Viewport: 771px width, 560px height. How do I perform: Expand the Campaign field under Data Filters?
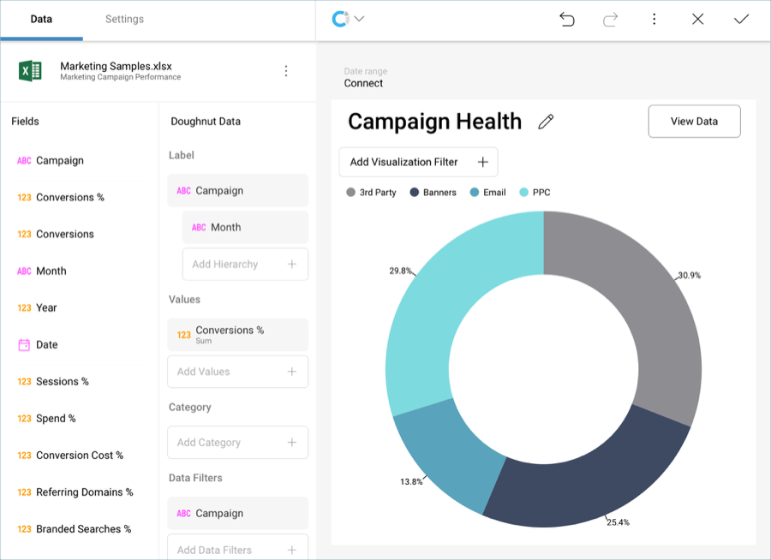click(x=237, y=513)
